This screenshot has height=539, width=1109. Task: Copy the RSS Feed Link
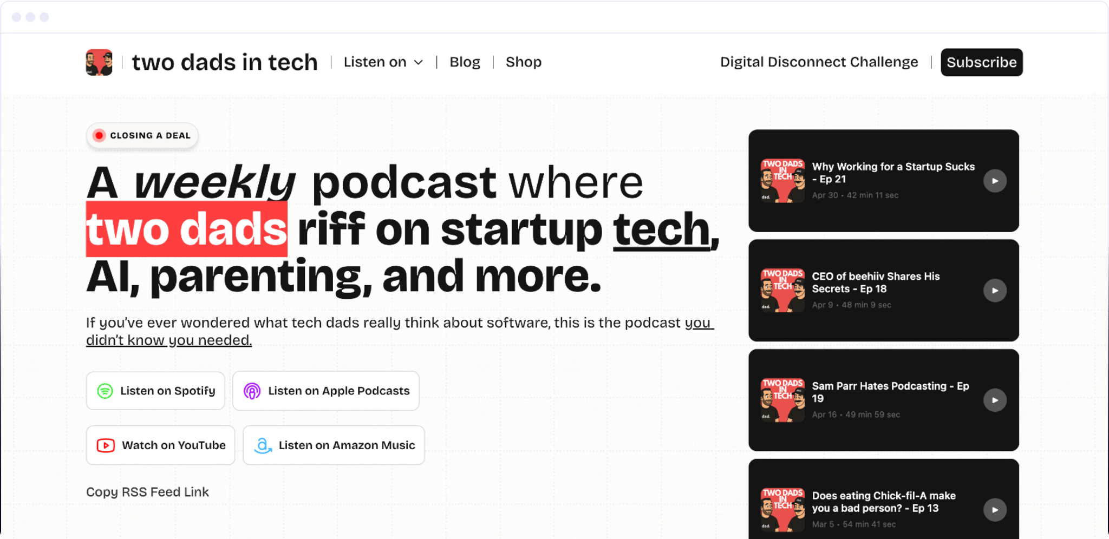pyautogui.click(x=147, y=491)
